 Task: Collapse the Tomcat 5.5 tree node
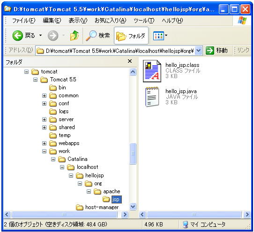35,80
